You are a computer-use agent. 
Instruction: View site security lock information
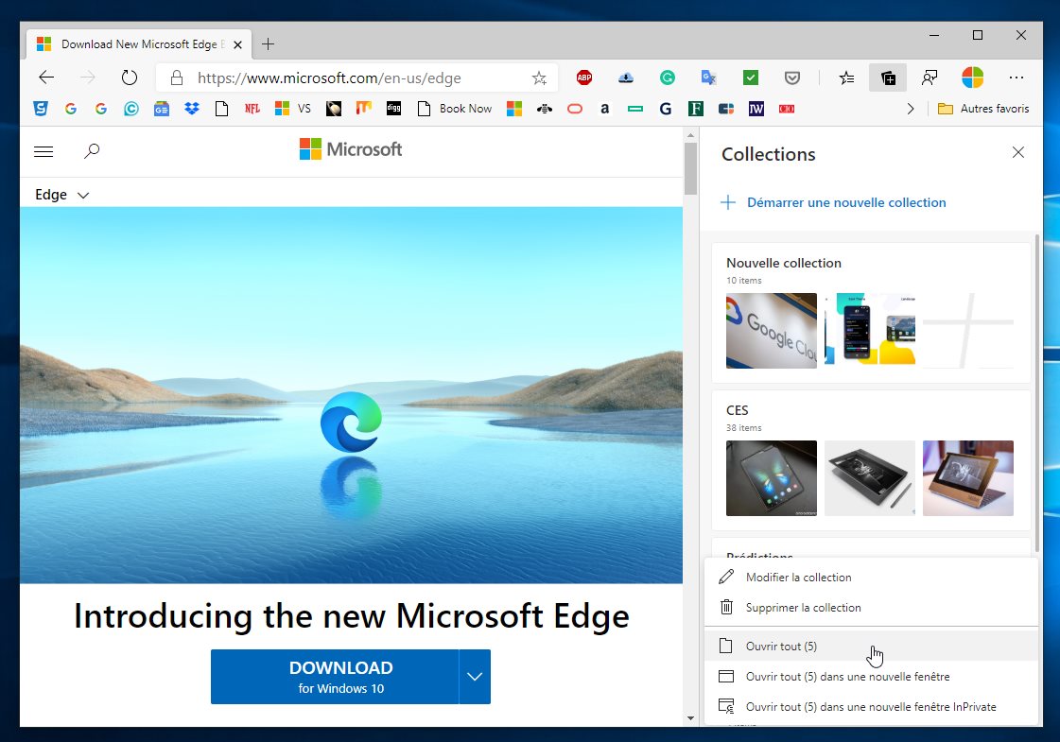pyautogui.click(x=177, y=78)
